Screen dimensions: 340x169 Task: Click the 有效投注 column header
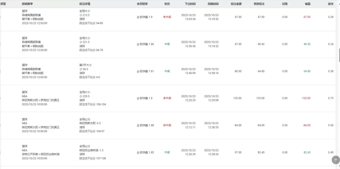(259, 4)
